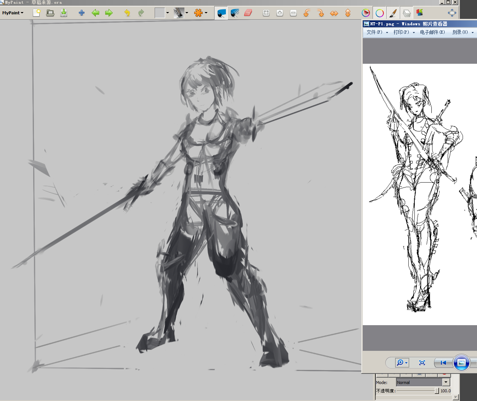Toggle the layers panel button

tap(406, 13)
